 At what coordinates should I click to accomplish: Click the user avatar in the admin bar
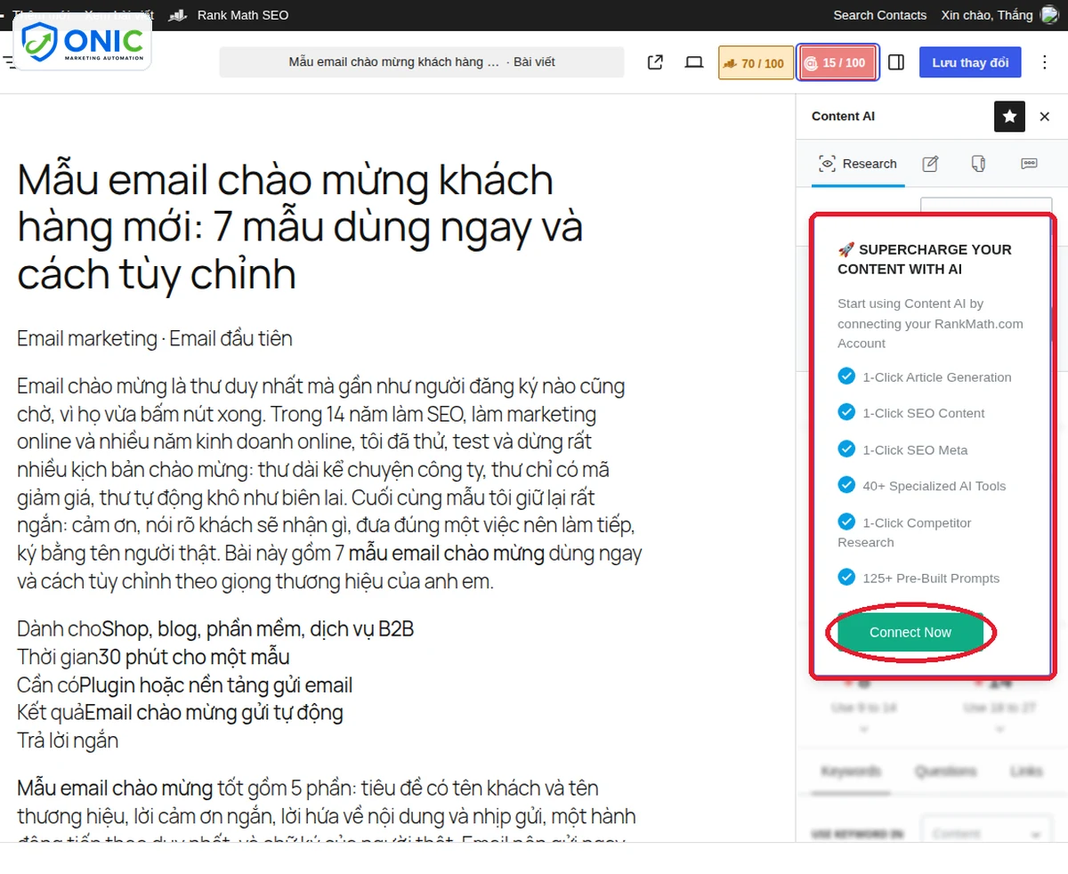click(x=1050, y=15)
